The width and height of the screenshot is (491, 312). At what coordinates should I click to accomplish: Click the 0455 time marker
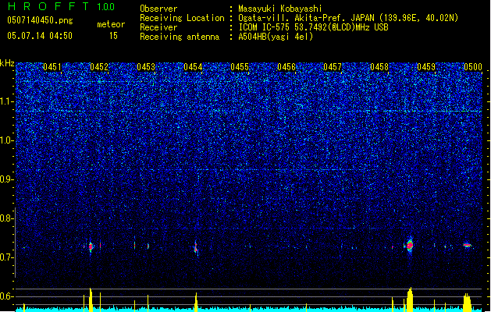(x=240, y=67)
